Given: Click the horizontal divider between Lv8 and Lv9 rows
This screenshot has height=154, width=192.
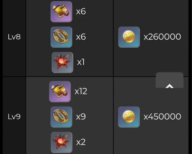Looking at the screenshot, I should pyautogui.click(x=96, y=76).
